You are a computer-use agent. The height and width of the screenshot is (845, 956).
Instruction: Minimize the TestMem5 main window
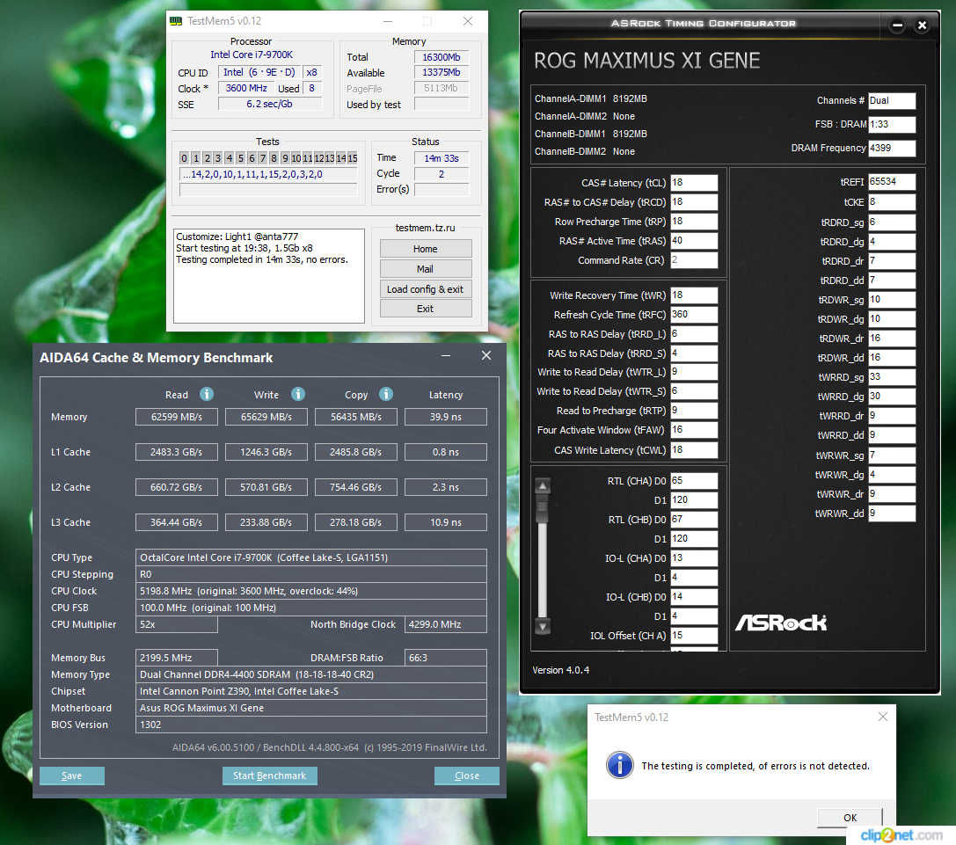(387, 21)
